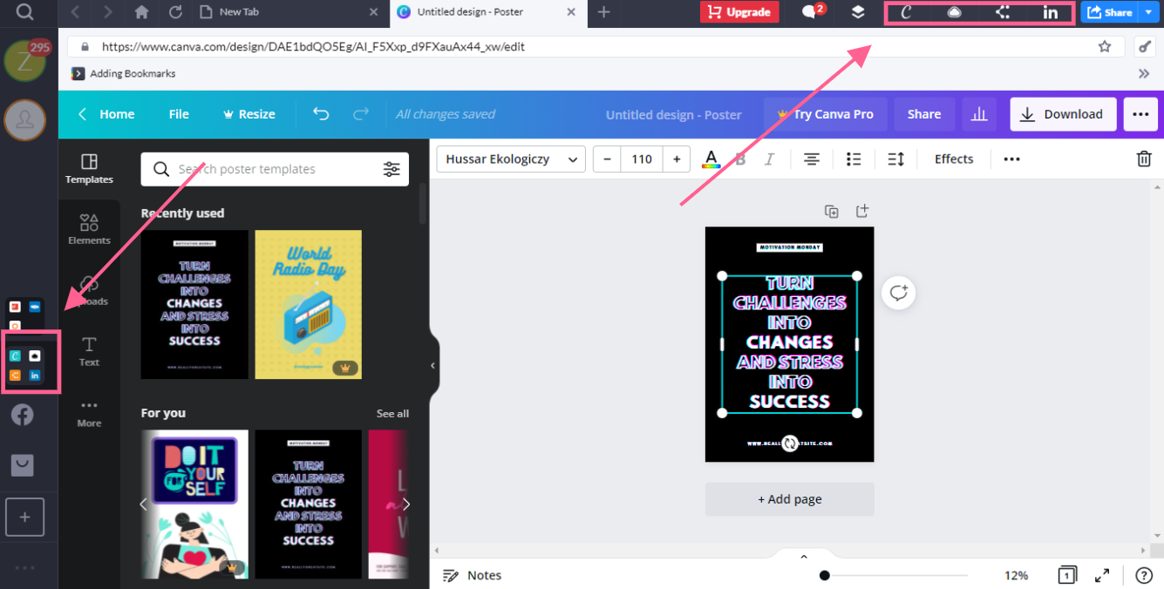Open the three-dot menu beside Download
Viewport: 1164px width, 589px height.
(x=1140, y=114)
